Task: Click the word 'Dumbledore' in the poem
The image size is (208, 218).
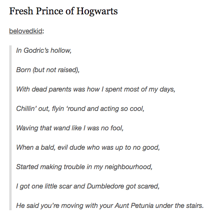Action: pos(105,186)
